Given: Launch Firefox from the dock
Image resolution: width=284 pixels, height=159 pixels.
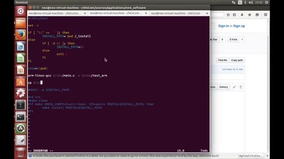Looking at the screenshot, I should tap(20, 34).
